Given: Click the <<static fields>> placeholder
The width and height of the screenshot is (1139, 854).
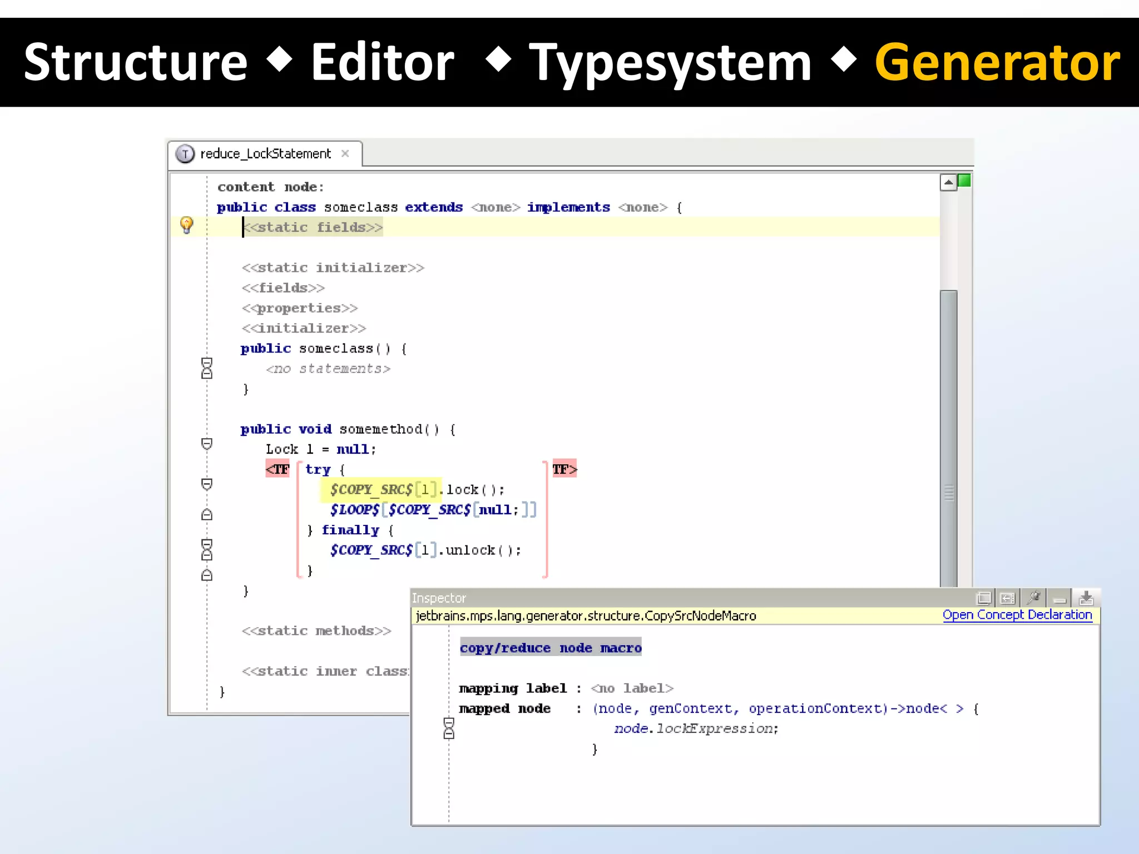Looking at the screenshot, I should point(313,227).
